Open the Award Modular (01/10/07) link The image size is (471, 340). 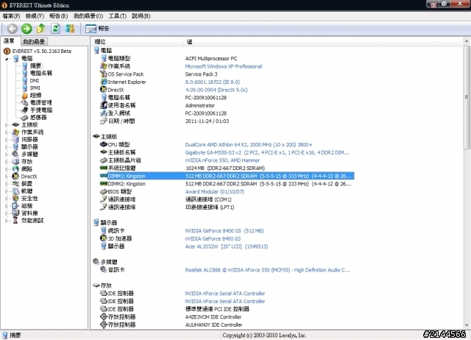214,191
